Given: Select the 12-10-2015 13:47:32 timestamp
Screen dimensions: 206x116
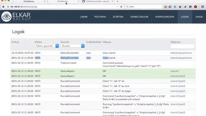Looking at the screenshot, I should point(22,53).
